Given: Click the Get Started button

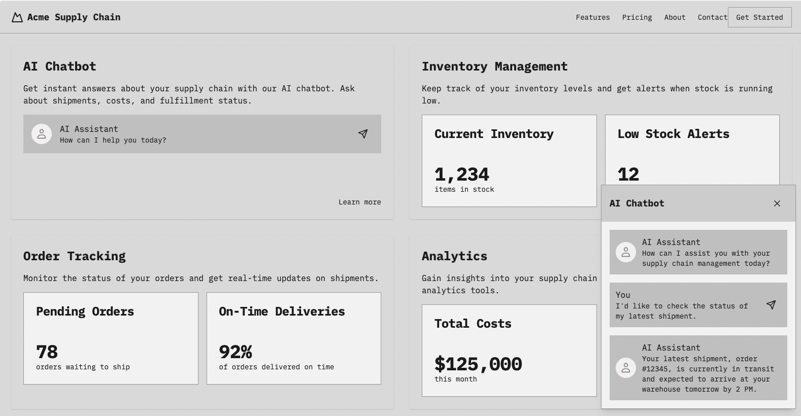Looking at the screenshot, I should (759, 17).
